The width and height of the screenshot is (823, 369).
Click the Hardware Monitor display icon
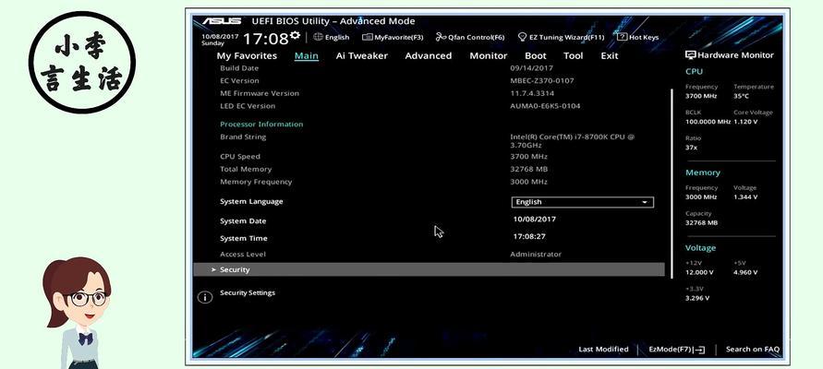coord(690,55)
